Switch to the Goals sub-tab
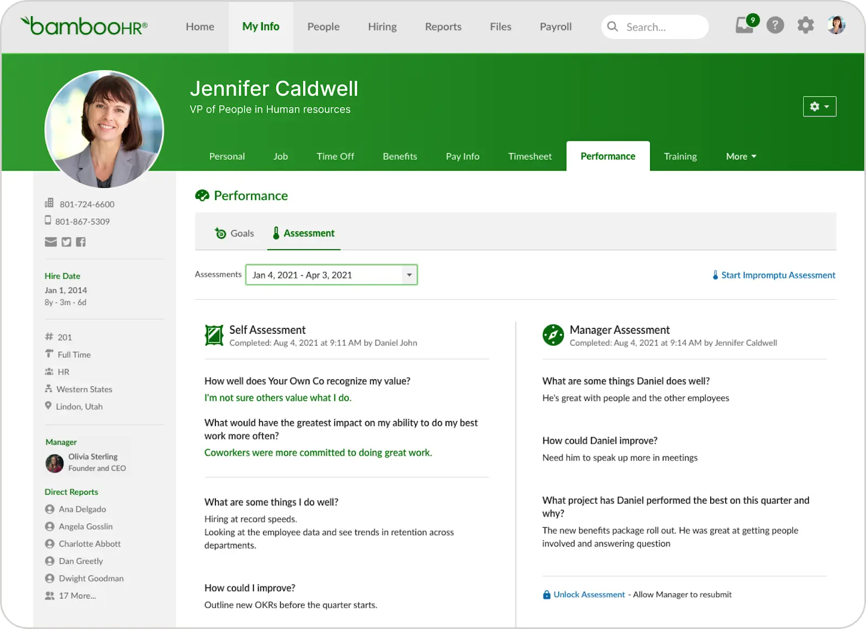Image resolution: width=866 pixels, height=629 pixels. point(234,233)
